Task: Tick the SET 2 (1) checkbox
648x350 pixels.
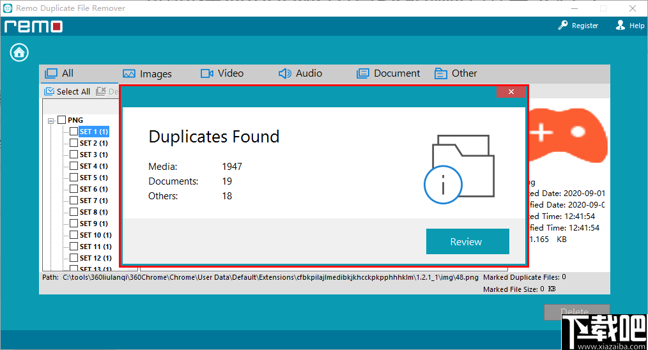Action: coord(73,143)
